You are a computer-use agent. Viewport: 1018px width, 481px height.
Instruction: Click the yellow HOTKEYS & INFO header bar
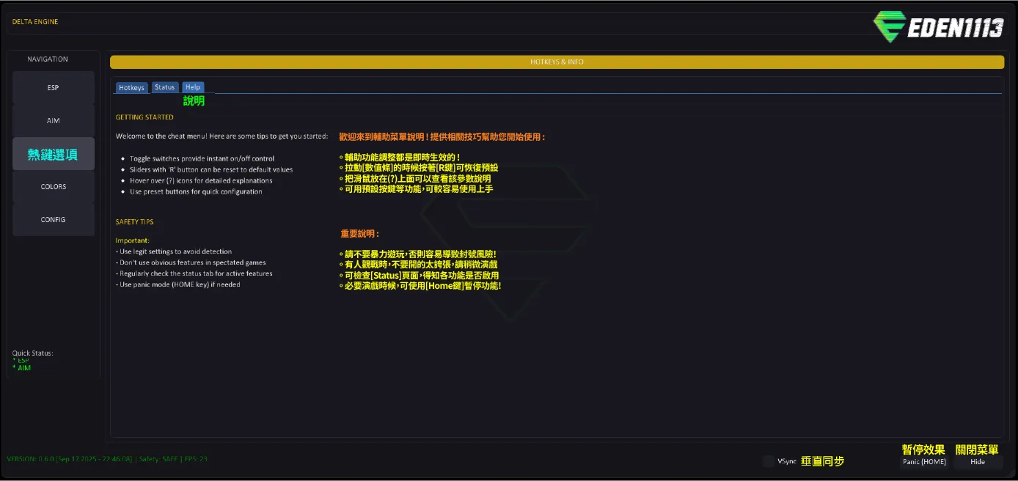point(557,62)
